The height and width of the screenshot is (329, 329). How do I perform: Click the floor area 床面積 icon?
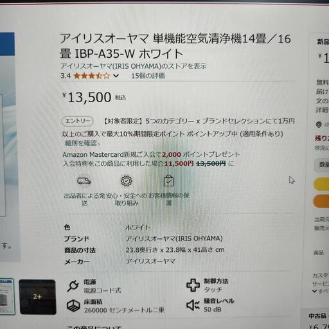(73, 306)
